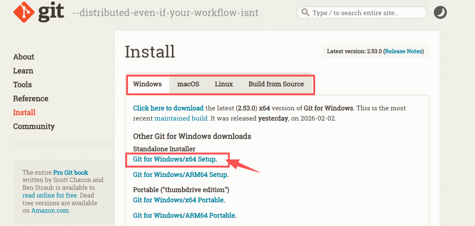Click the Release Notes link

click(x=403, y=51)
